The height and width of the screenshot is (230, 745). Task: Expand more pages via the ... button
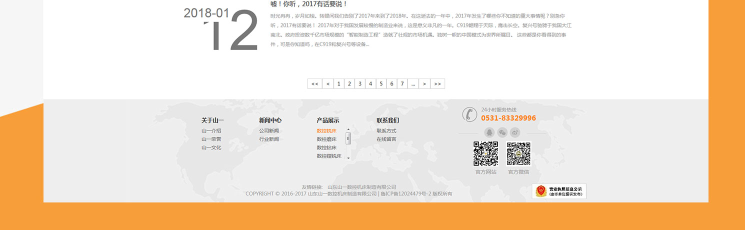tap(413, 84)
